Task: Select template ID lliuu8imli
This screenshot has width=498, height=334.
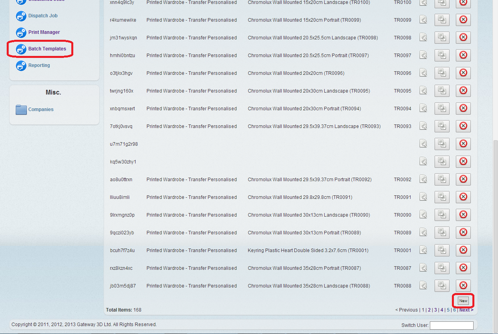Action: pyautogui.click(x=120, y=197)
